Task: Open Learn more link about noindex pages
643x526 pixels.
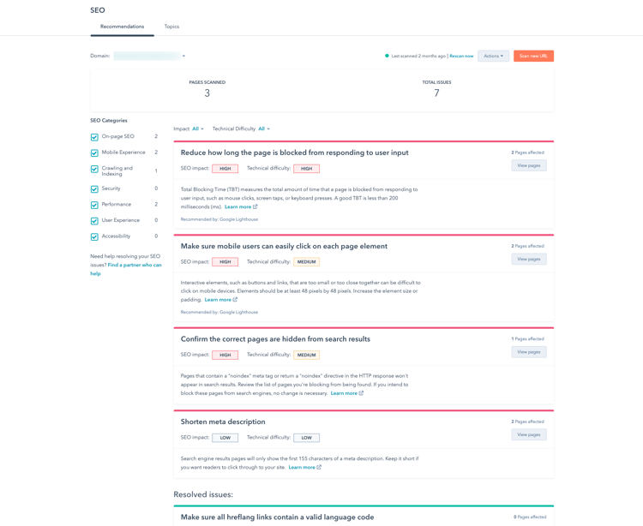Action: tap(344, 393)
